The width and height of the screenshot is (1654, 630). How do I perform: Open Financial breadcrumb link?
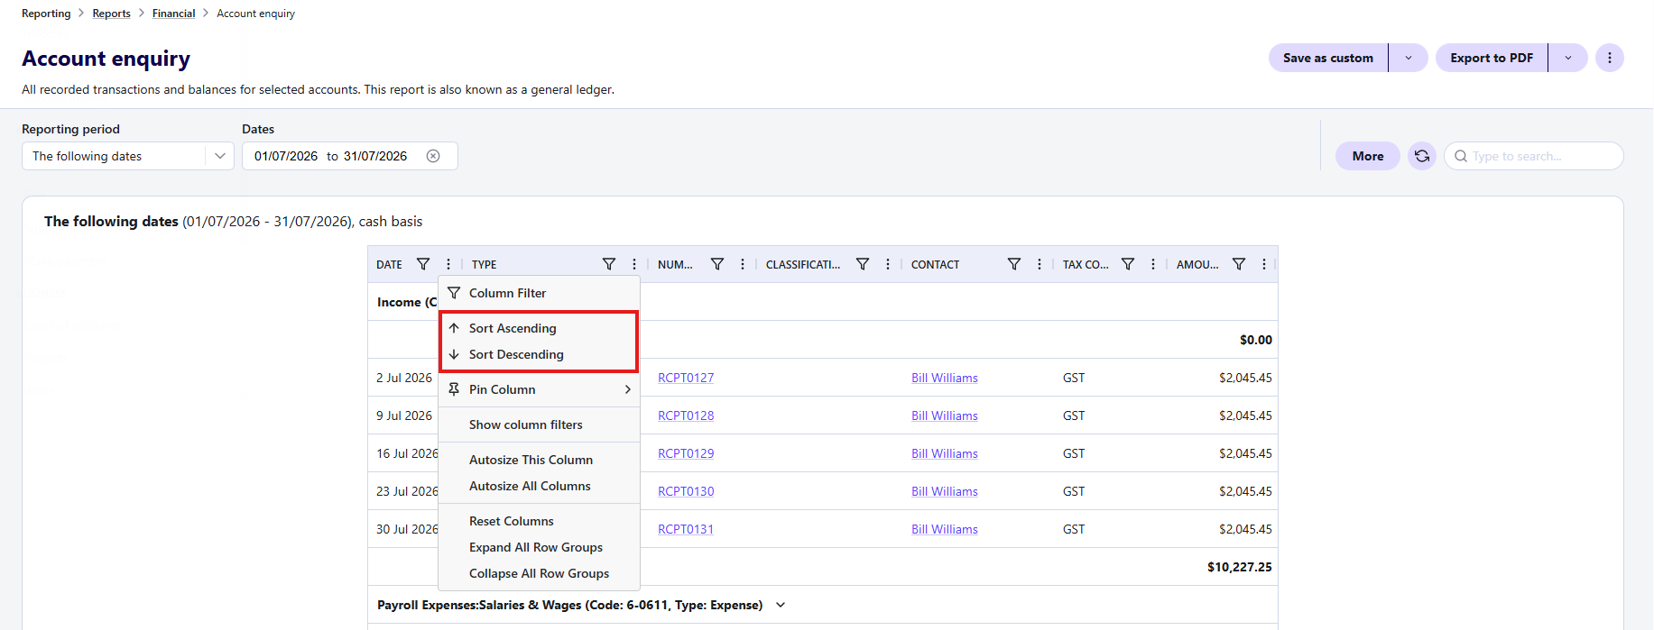click(173, 14)
